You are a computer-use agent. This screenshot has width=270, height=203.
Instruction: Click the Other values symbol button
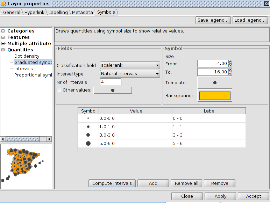click(112, 90)
